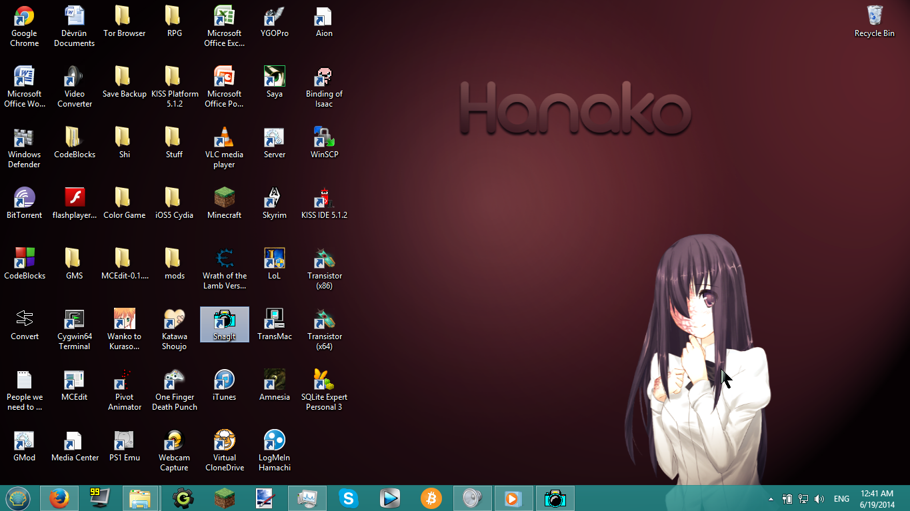Open the BitTorrent desktop icon
The image size is (910, 511).
coord(25,204)
